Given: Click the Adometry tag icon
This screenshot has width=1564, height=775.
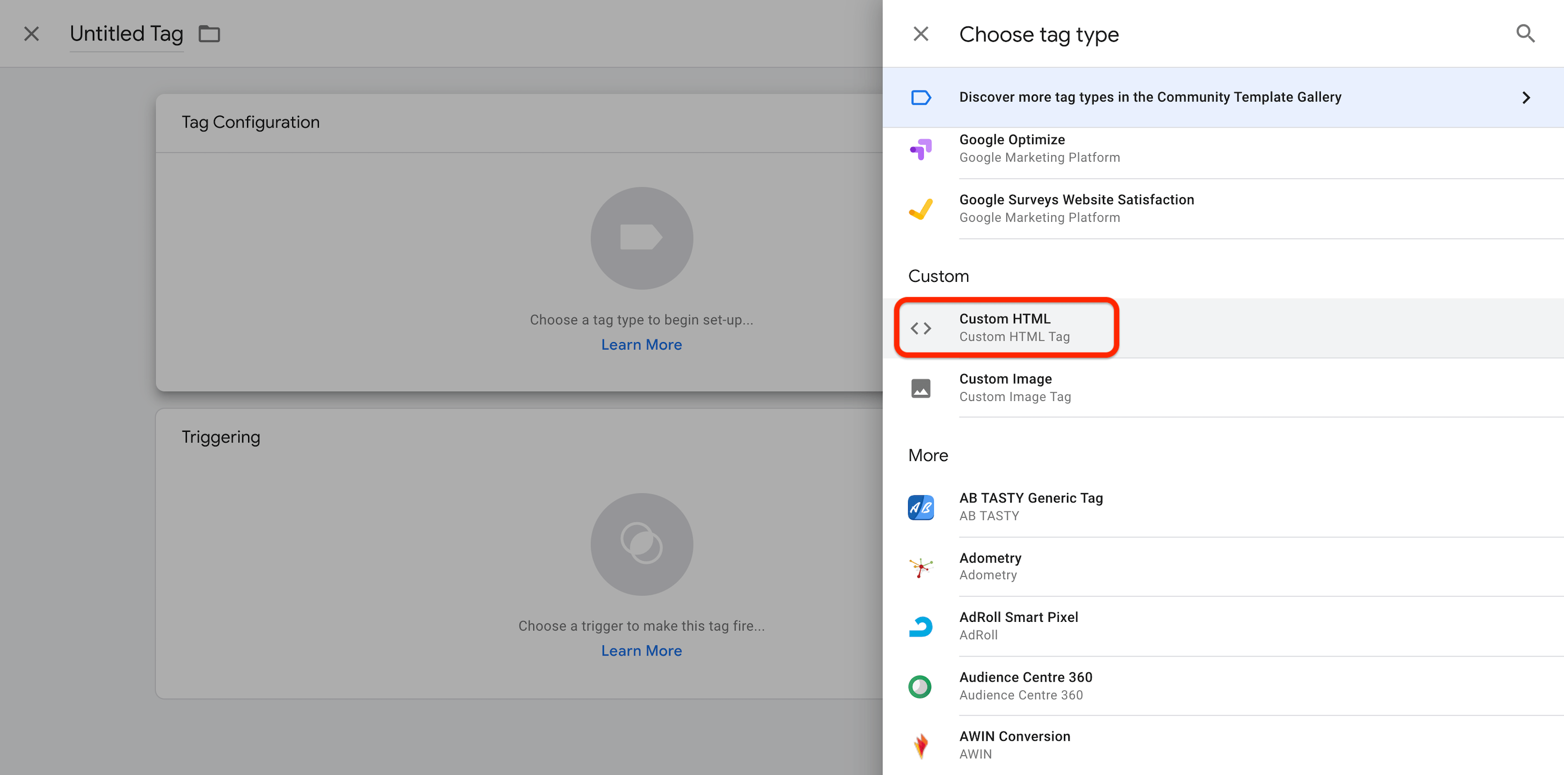Looking at the screenshot, I should [920, 568].
